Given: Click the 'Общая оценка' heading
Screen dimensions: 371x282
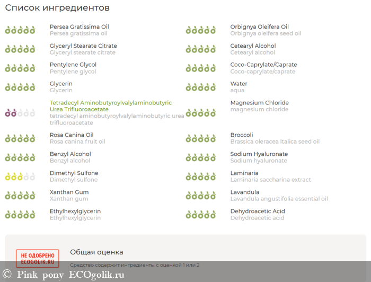Looking at the screenshot, I should tap(96, 252).
